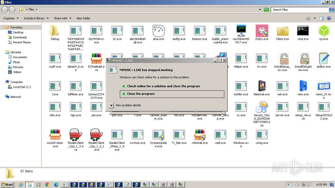Open Downloads in Favorites
This screenshot has height=188, width=335.
[x=20, y=37]
